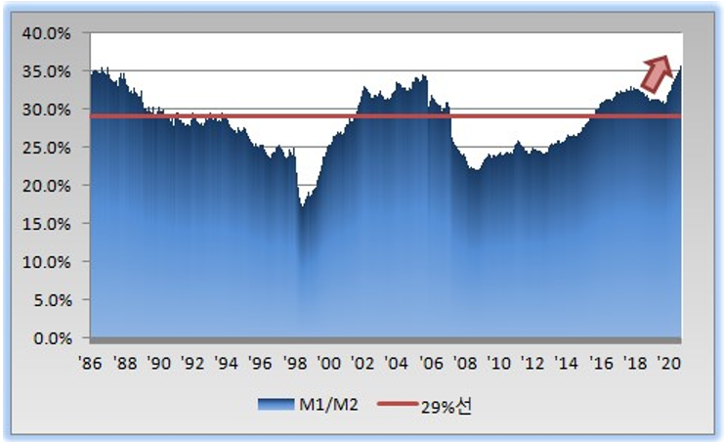Click the 29%선 legend label

(x=447, y=407)
